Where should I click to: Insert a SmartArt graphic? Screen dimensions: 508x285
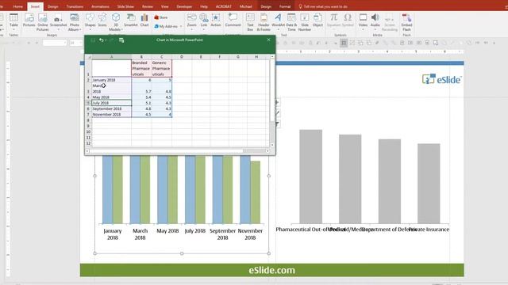pos(131,20)
